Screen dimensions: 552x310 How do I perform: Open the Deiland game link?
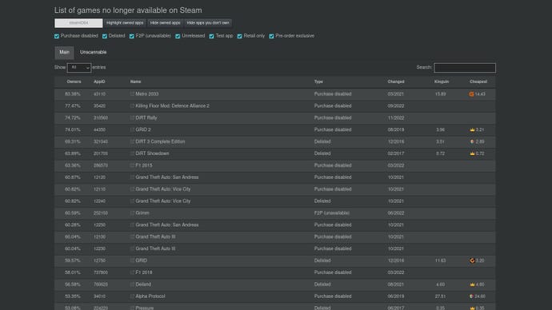point(143,284)
